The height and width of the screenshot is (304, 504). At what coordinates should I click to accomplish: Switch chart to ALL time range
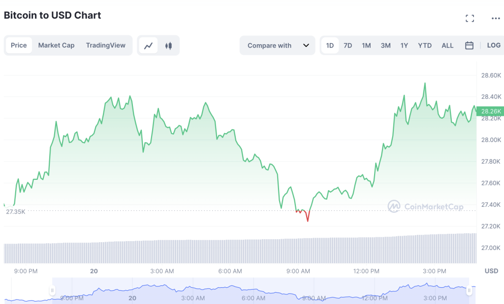447,45
